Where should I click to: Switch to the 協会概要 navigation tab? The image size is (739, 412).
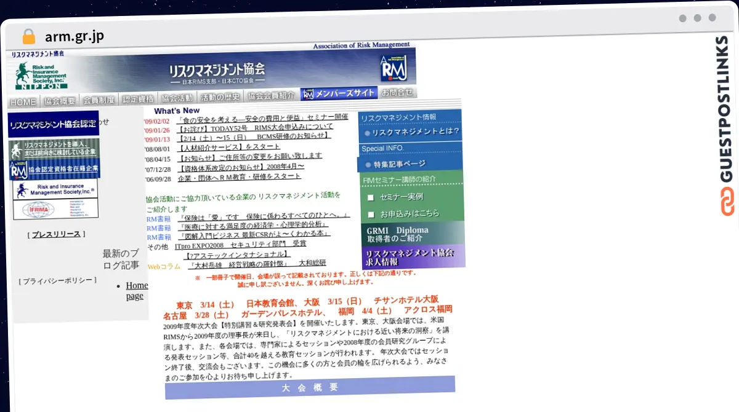click(x=60, y=101)
